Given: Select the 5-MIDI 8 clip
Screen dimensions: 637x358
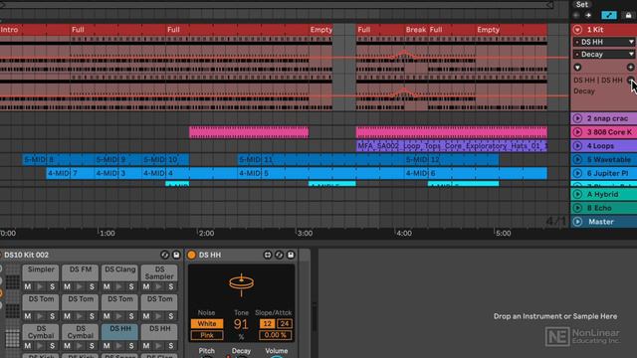Looking at the screenshot, I should [59, 159].
